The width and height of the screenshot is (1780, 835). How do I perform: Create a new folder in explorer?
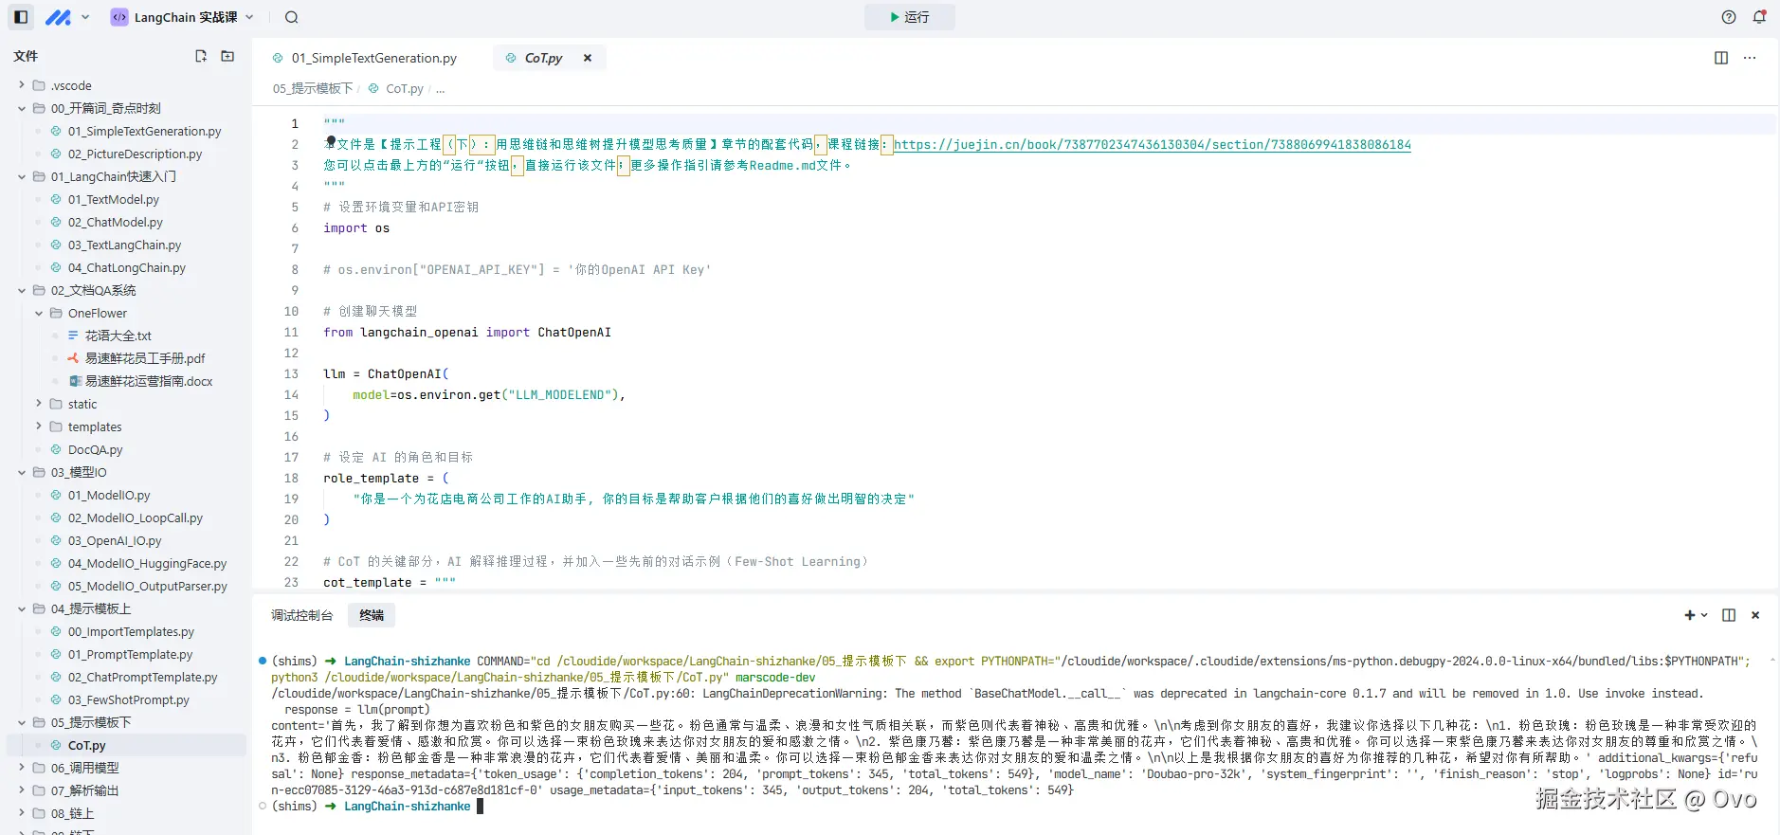(227, 56)
